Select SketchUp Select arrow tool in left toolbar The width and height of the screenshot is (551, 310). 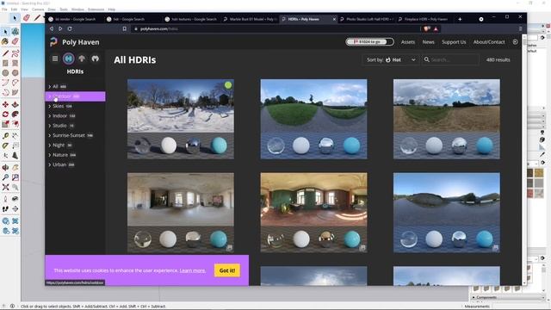(x=6, y=32)
